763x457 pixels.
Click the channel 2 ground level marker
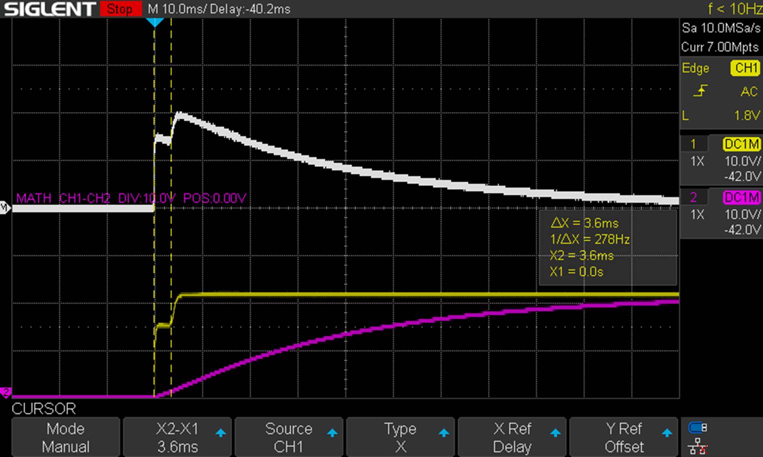[x=5, y=392]
